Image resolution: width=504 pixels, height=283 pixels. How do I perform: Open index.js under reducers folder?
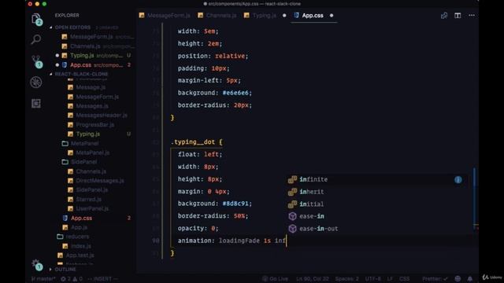pos(80,246)
